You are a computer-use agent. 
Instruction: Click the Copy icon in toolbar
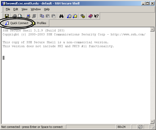(x=42, y=16)
